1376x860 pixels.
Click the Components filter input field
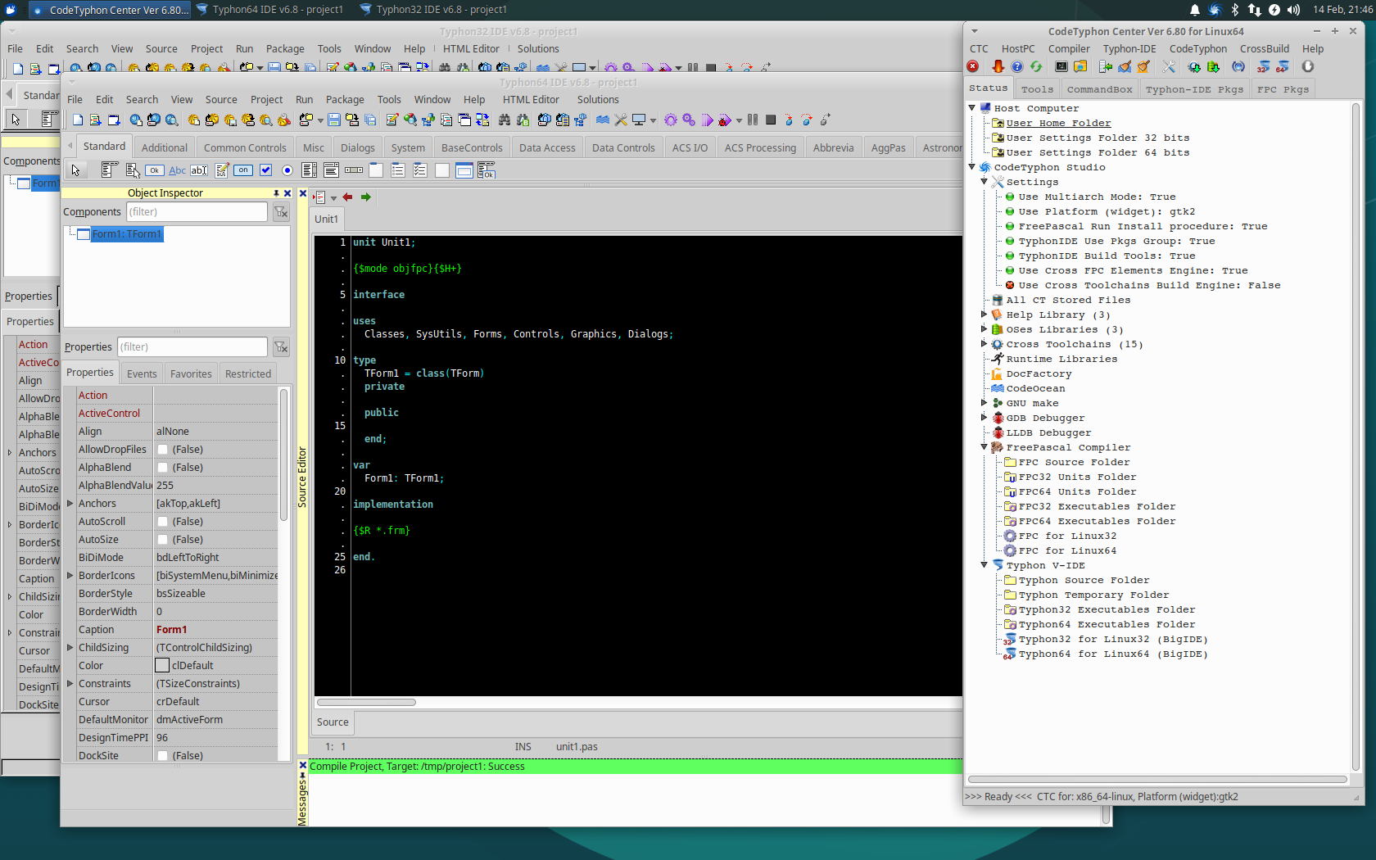click(197, 212)
